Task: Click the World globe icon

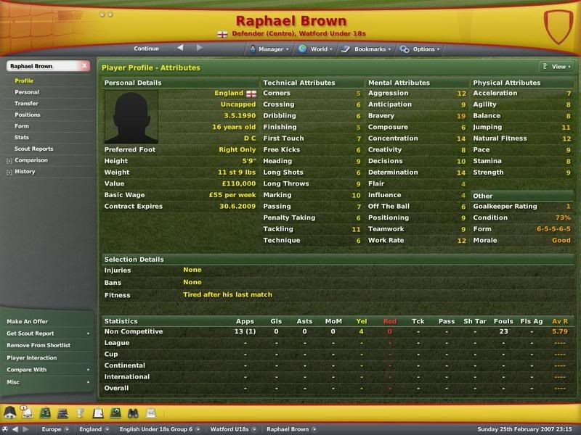Action: coord(303,49)
